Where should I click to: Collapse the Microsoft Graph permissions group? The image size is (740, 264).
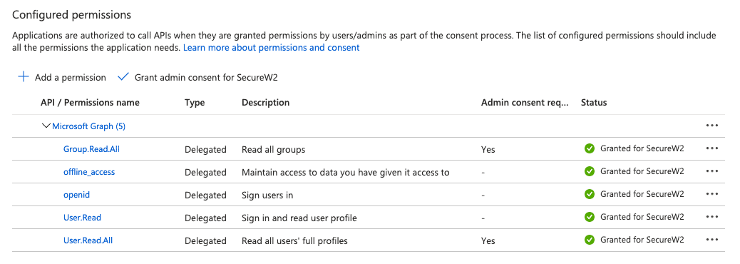[46, 126]
